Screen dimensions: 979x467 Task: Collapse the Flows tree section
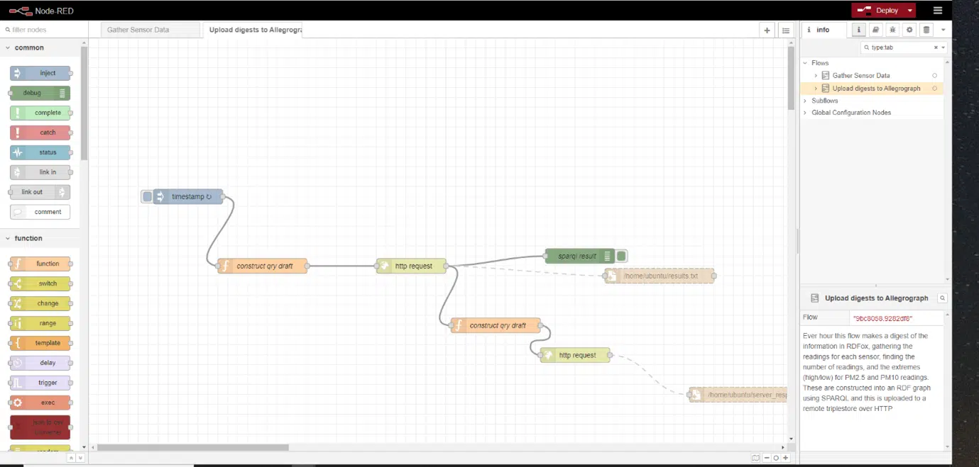[x=805, y=63]
